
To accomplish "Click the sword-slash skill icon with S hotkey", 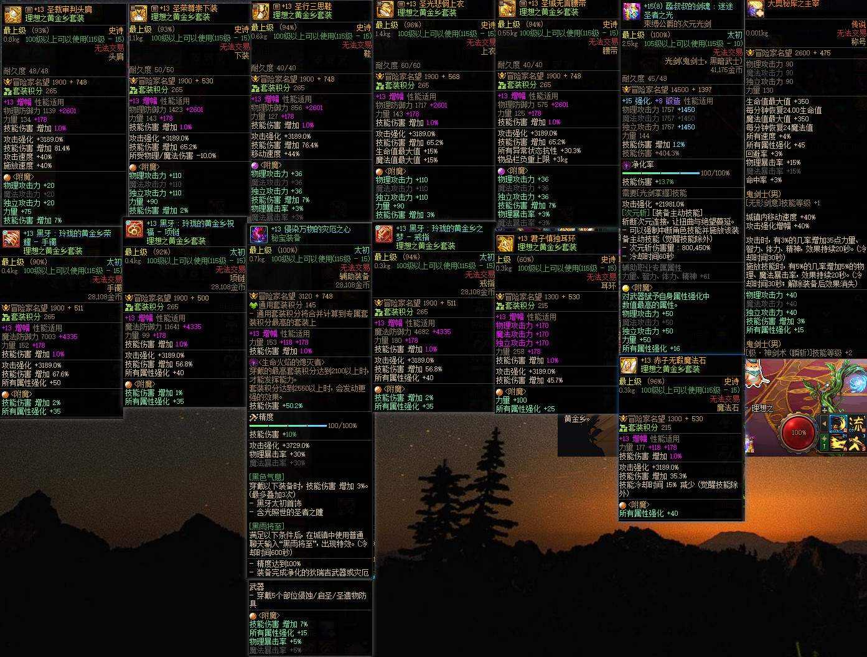I will click(858, 443).
